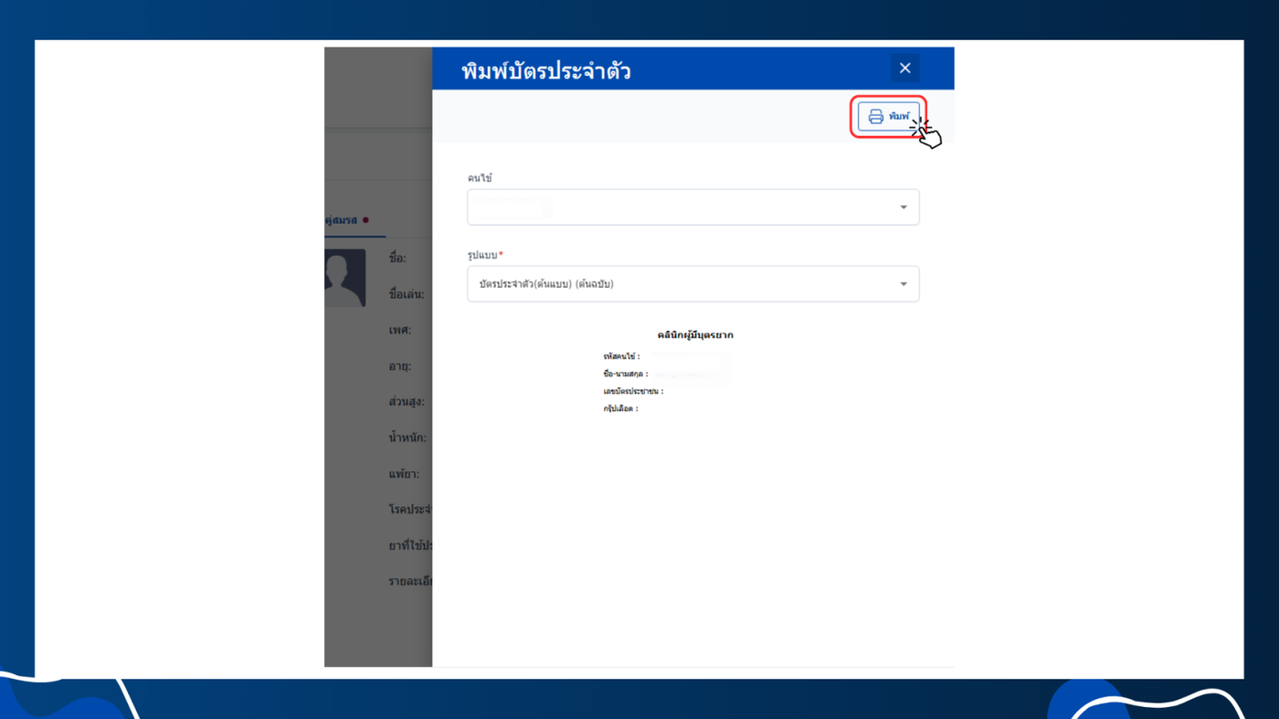Close the พิมพ์บัตรประจำตัว dialog

tap(904, 69)
